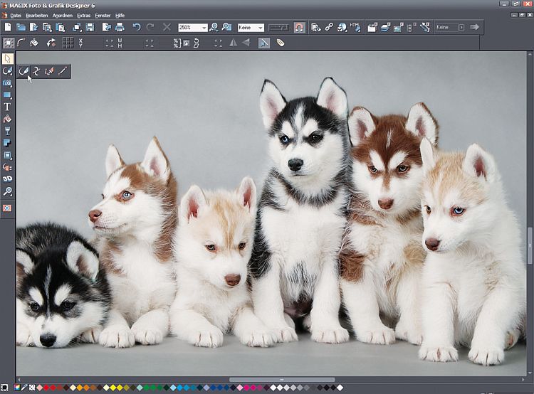Open the 250% zoom level dropdown
The height and width of the screenshot is (394, 534).
(x=204, y=28)
